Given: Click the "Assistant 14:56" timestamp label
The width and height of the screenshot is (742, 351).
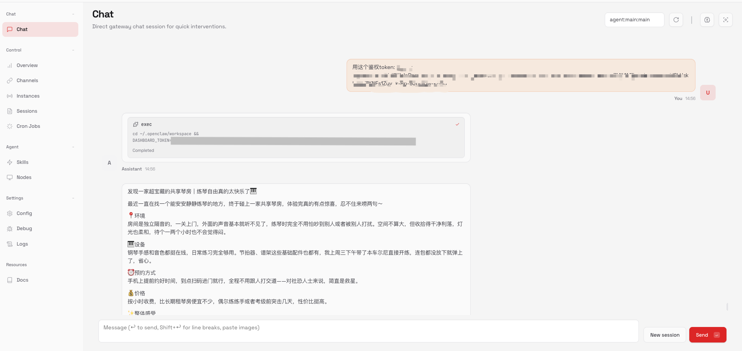Looking at the screenshot, I should click(x=138, y=169).
